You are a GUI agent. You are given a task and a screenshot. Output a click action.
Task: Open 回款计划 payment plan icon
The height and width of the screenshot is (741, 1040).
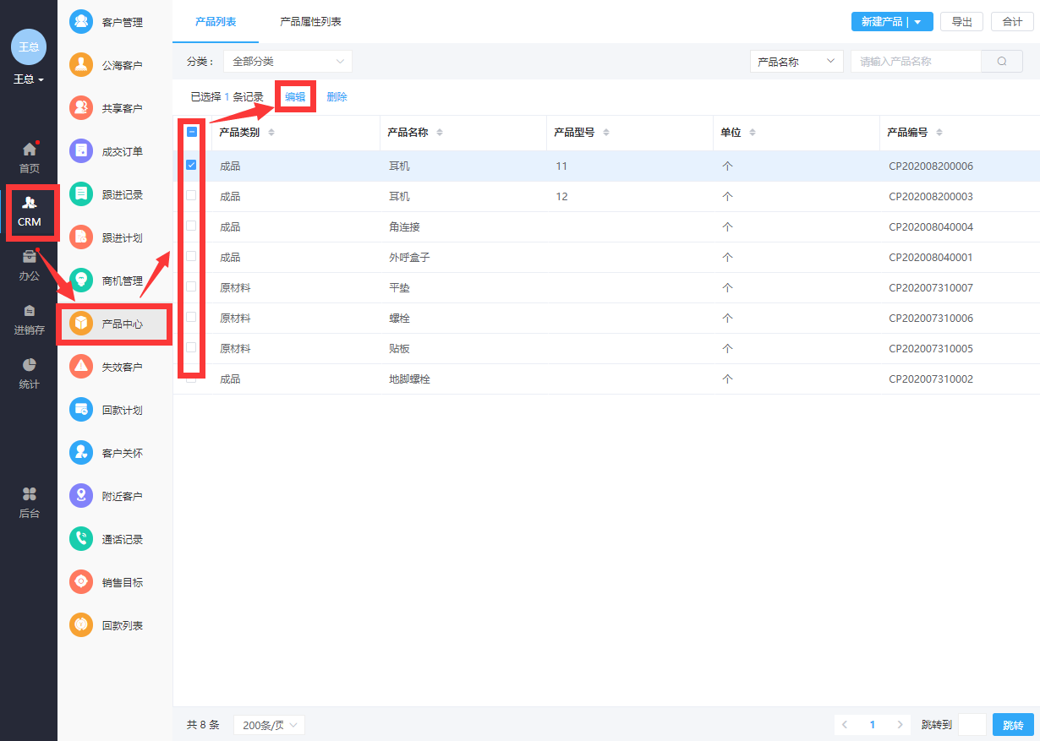coord(81,410)
